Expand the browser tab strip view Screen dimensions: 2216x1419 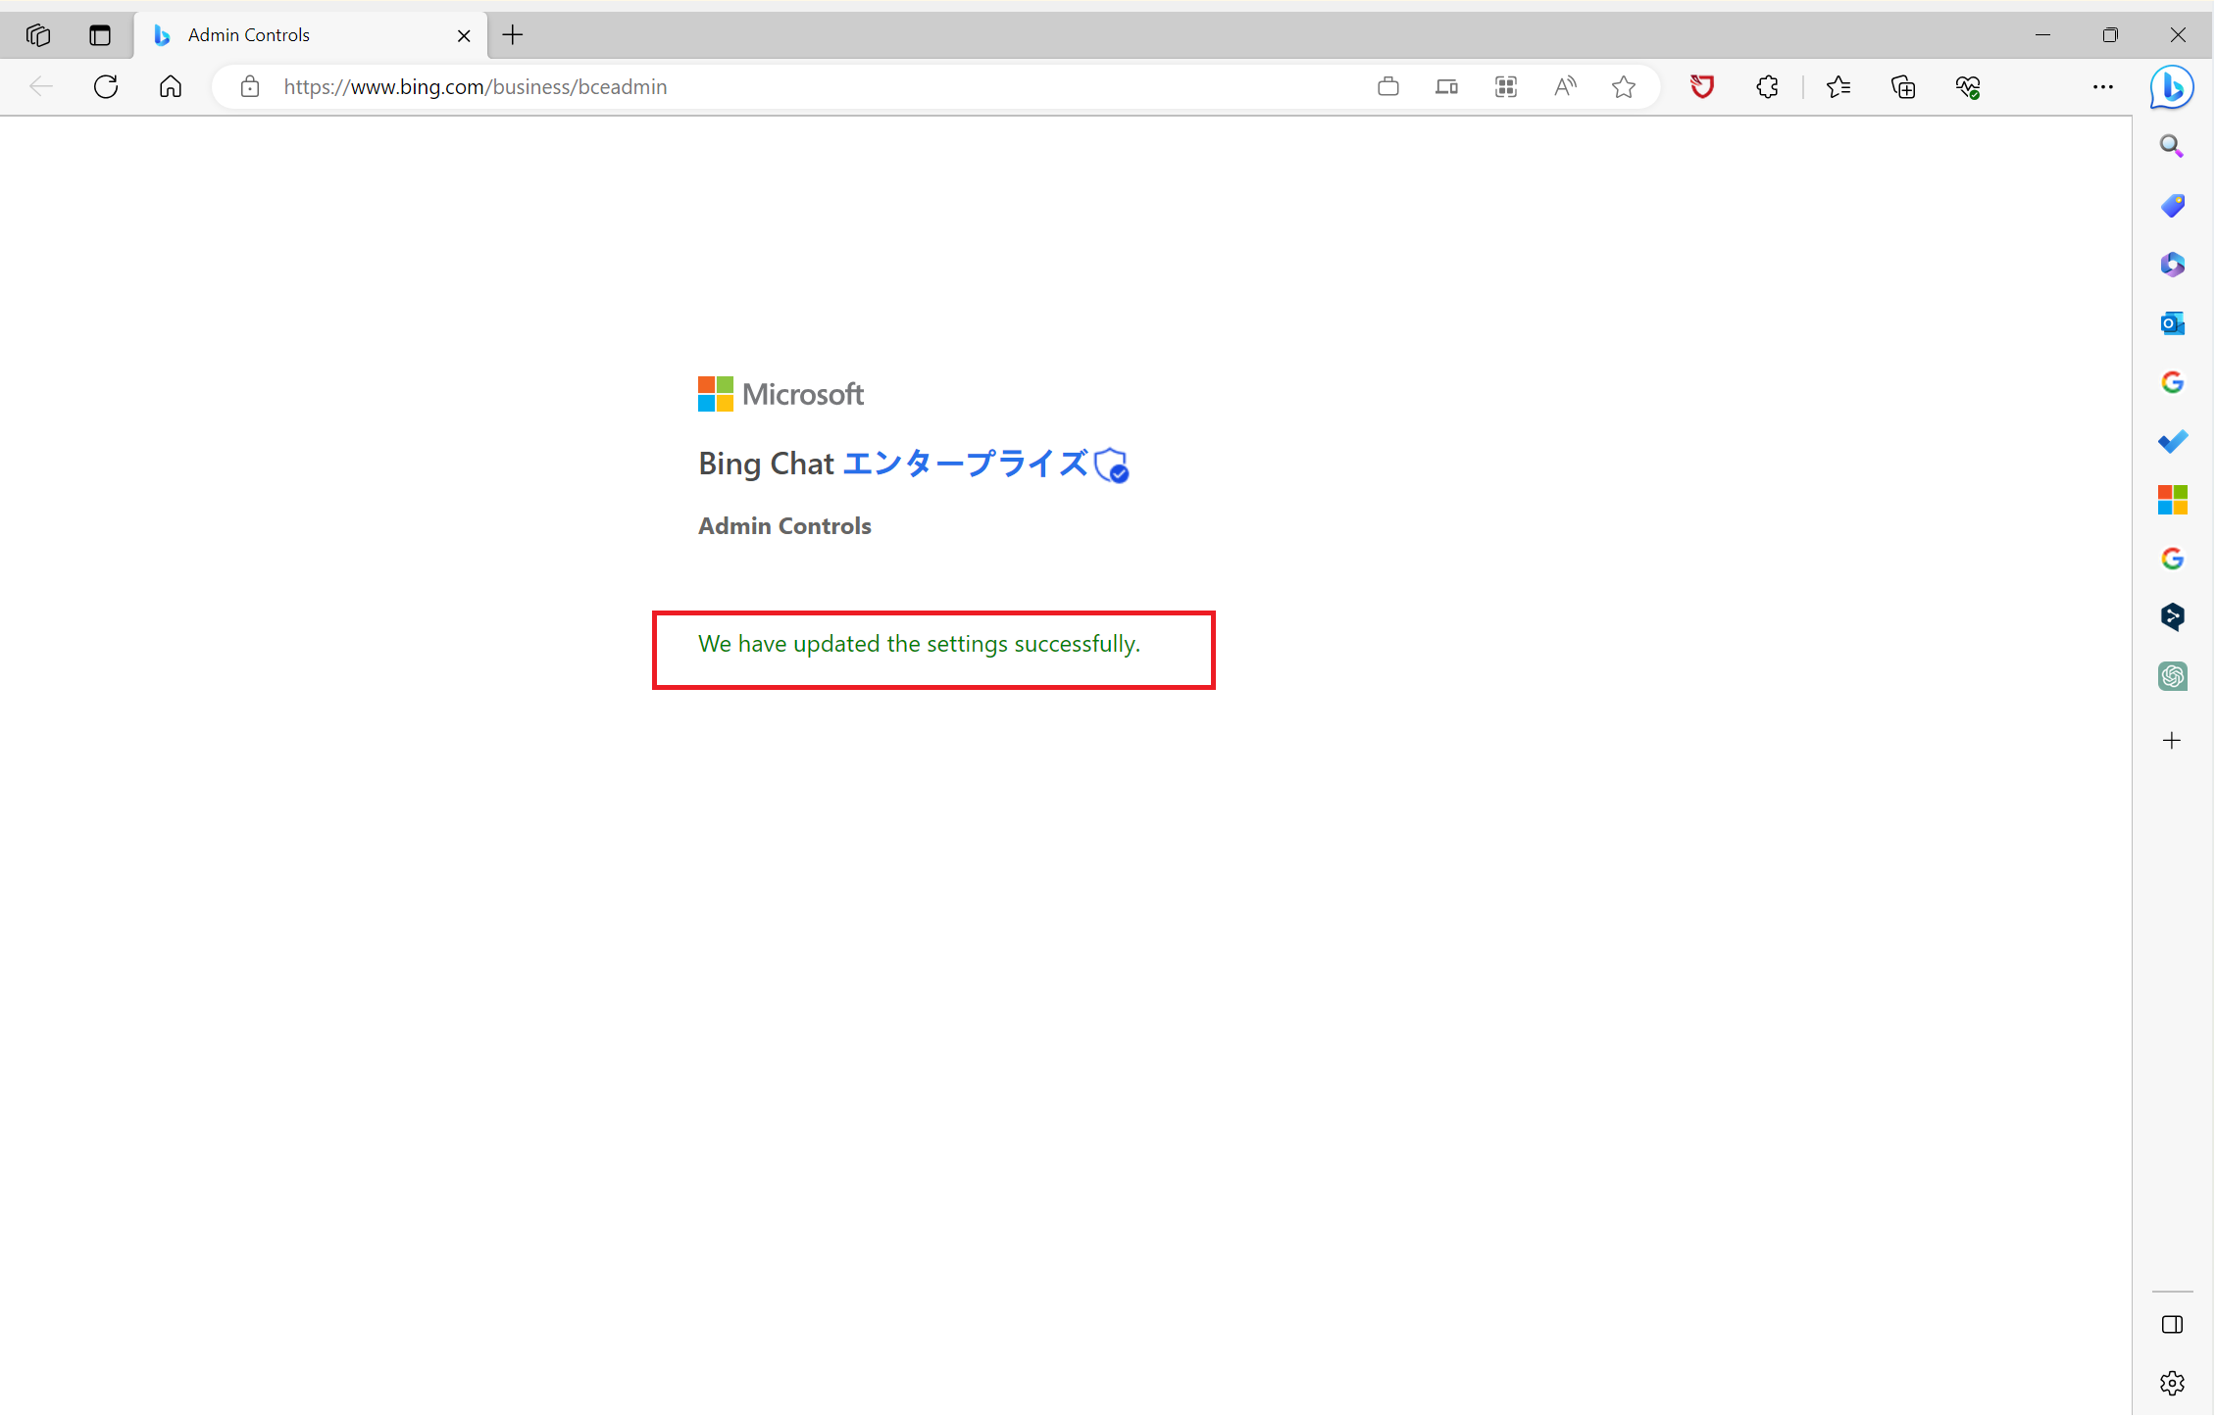point(39,34)
